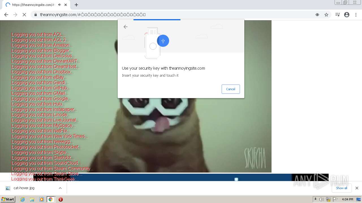Click "Logging you out from NetFlix..." text
Viewport: 362px width, 203px height.
tap(41, 131)
